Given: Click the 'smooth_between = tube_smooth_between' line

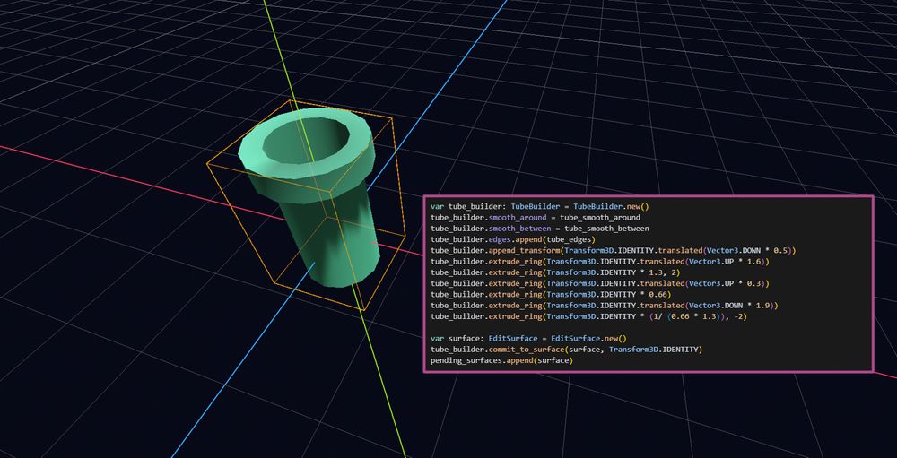Looking at the screenshot, I should coord(540,229).
